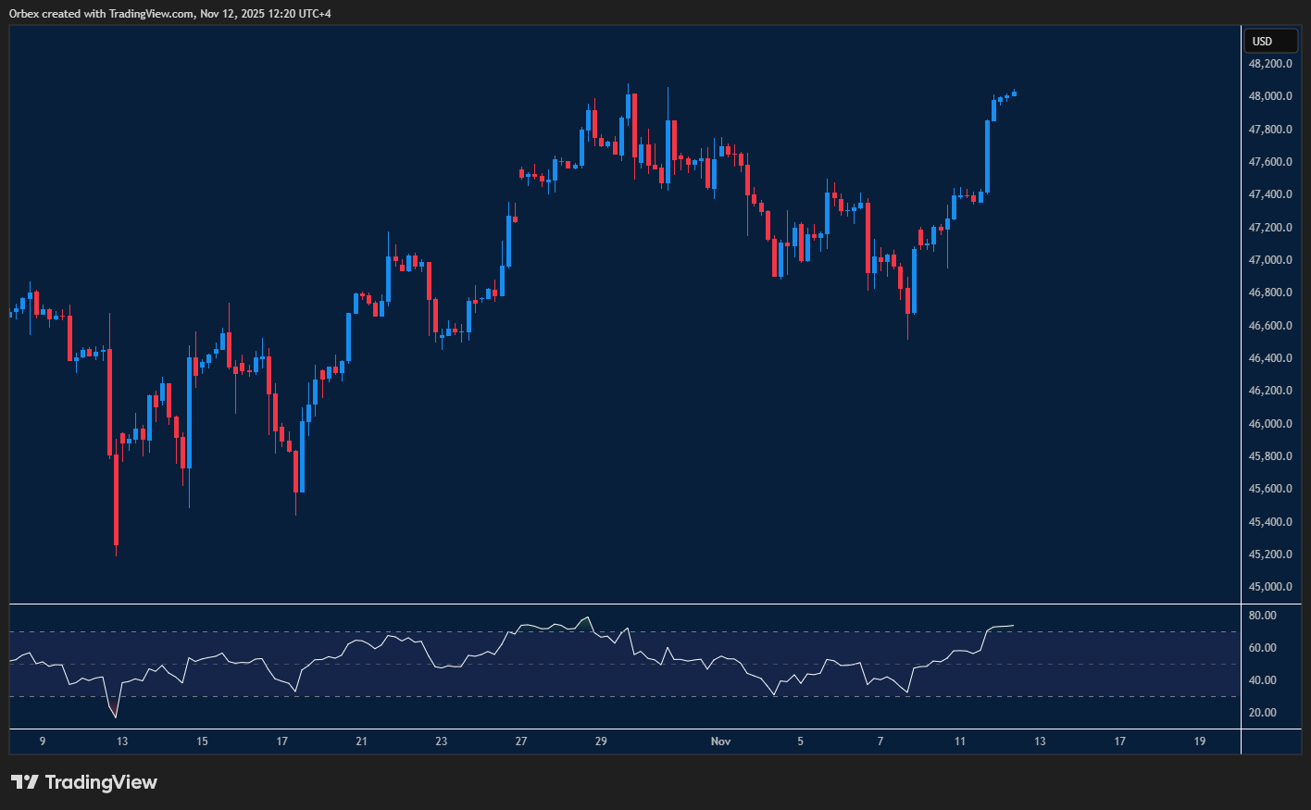Click the 19 date on time axis

[x=1200, y=741]
